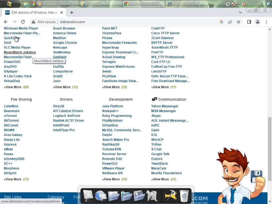The height and width of the screenshot is (204, 272).
Task: Switch to the Windows Media Player taskbar window
Action: (x=57, y=4)
